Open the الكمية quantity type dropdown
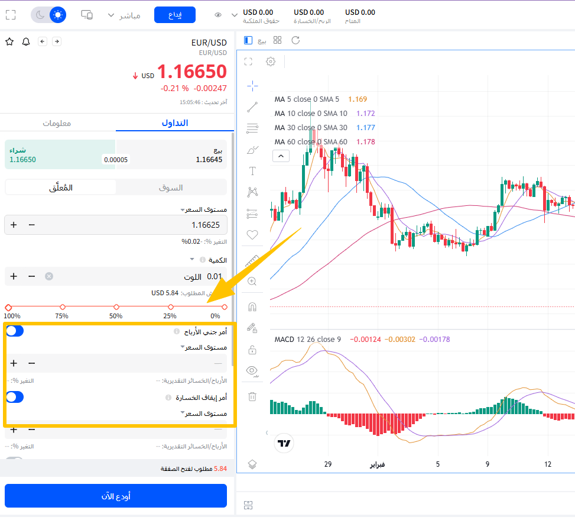575x520 pixels. pos(192,260)
